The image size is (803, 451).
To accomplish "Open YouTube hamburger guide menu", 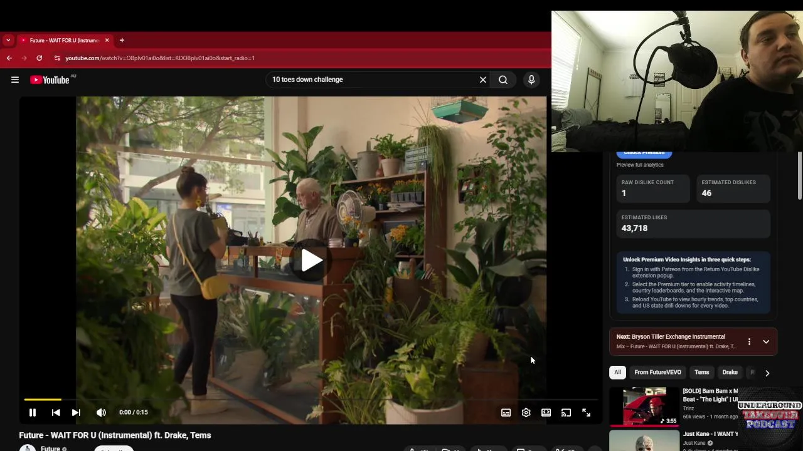I will coord(15,80).
